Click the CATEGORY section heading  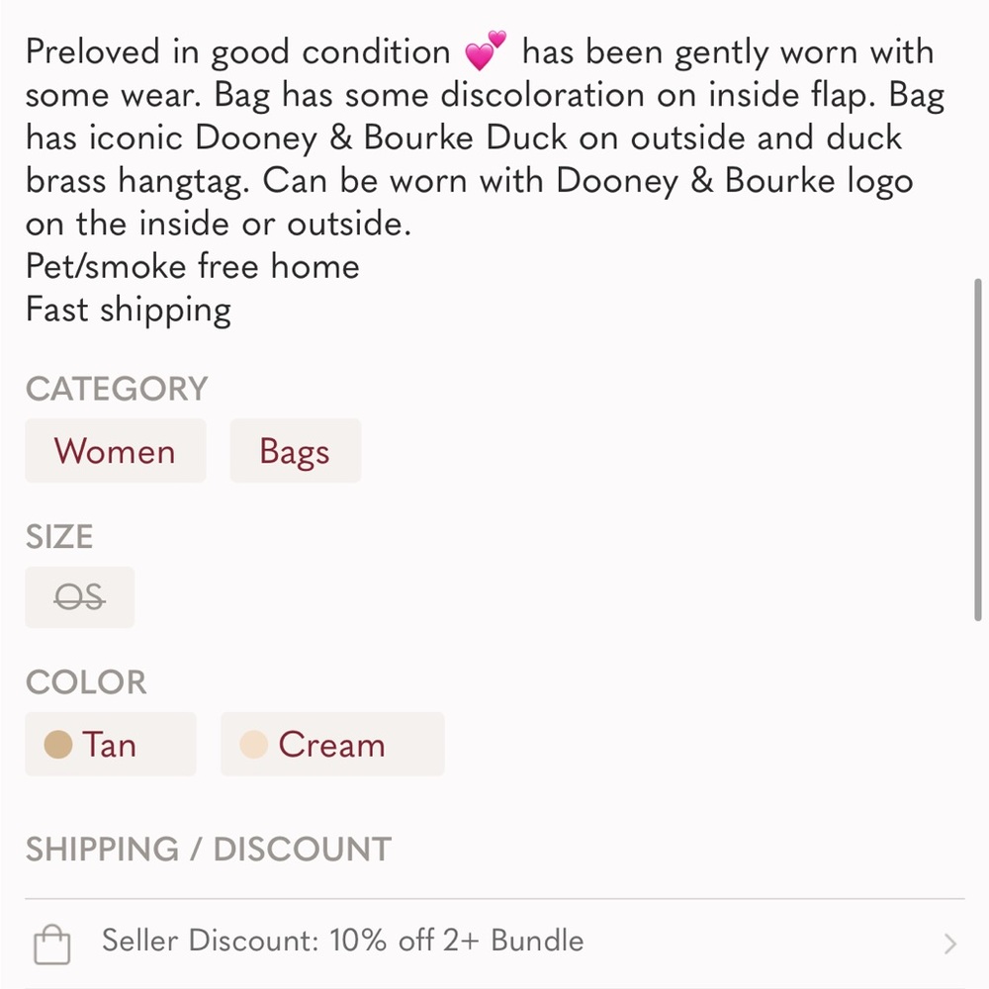click(x=116, y=389)
